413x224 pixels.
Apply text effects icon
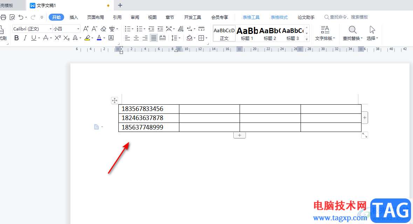click(75, 38)
